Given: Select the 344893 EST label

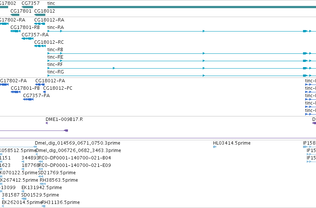Looking at the screenshot, I should pyautogui.click(x=30, y=158).
